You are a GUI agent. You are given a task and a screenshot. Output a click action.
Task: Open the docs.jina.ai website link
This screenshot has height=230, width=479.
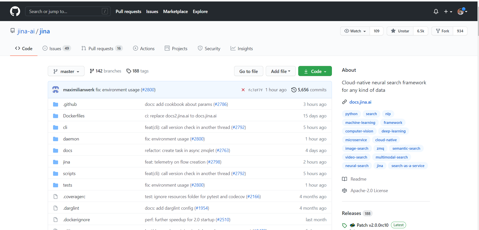point(360,102)
